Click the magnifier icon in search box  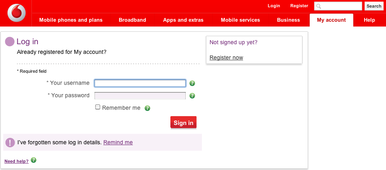[319, 6]
